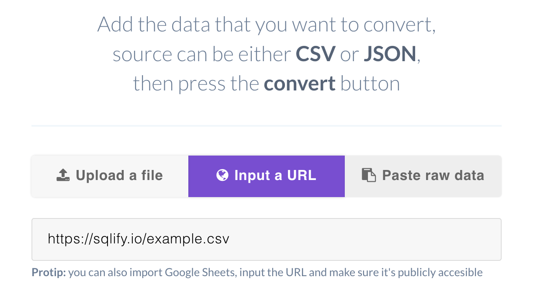Click the upload tray icon

63,176
